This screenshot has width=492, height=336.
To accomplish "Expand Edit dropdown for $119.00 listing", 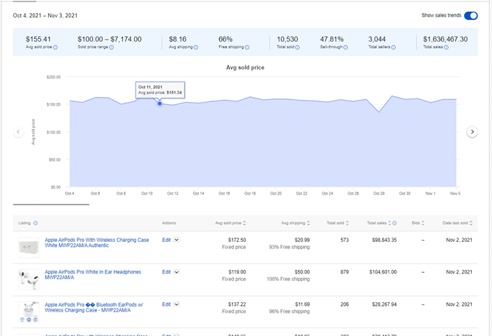I will pyautogui.click(x=177, y=272).
